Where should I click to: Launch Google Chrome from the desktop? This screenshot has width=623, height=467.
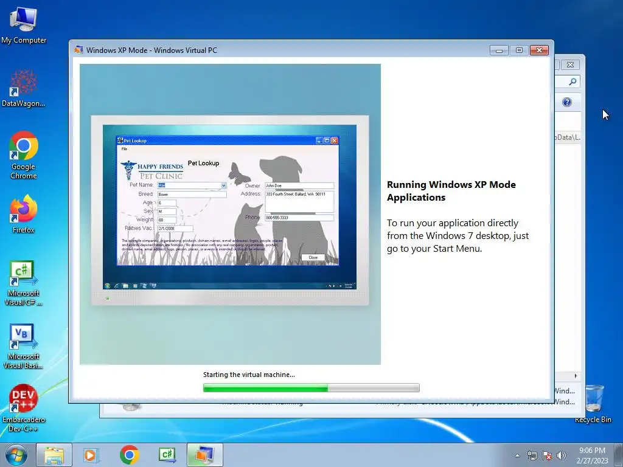tap(24, 155)
